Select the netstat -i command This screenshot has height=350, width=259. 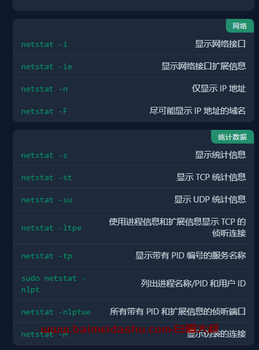click(x=44, y=44)
